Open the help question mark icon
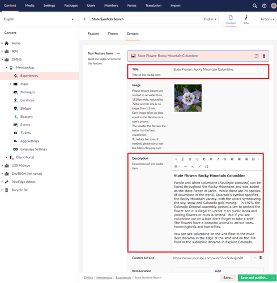The image size is (277, 283). [264, 6]
